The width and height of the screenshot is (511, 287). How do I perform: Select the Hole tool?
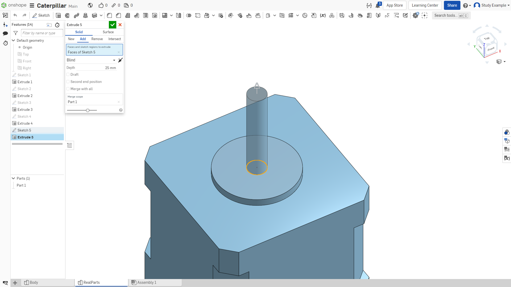click(155, 15)
